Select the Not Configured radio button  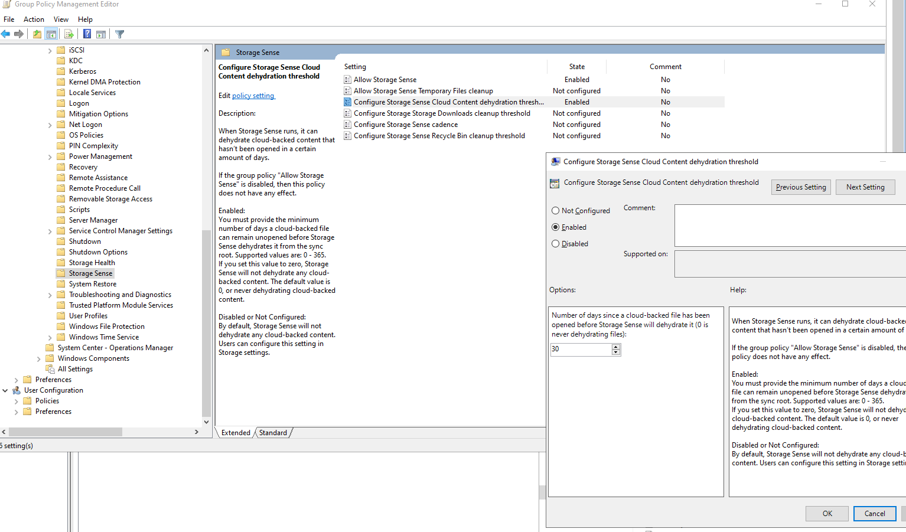[x=555, y=211]
